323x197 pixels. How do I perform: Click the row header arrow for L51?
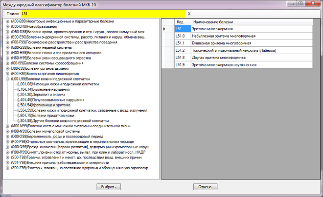pyautogui.click(x=168, y=29)
